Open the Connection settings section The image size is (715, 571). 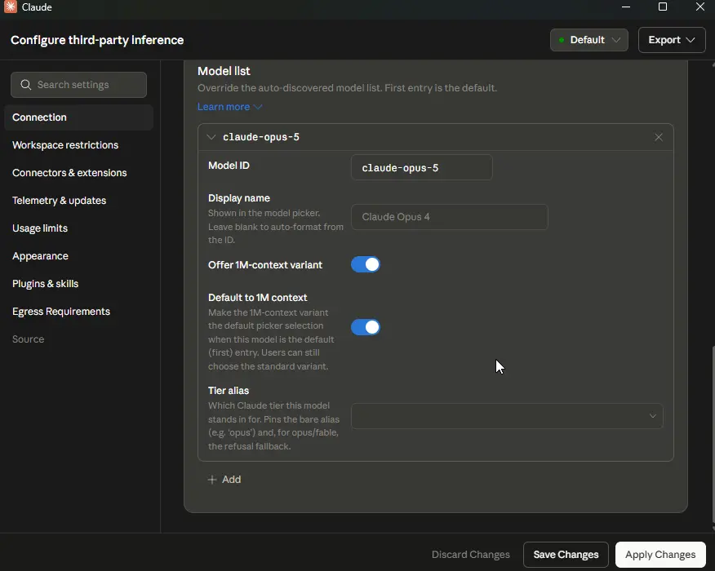pyautogui.click(x=79, y=117)
